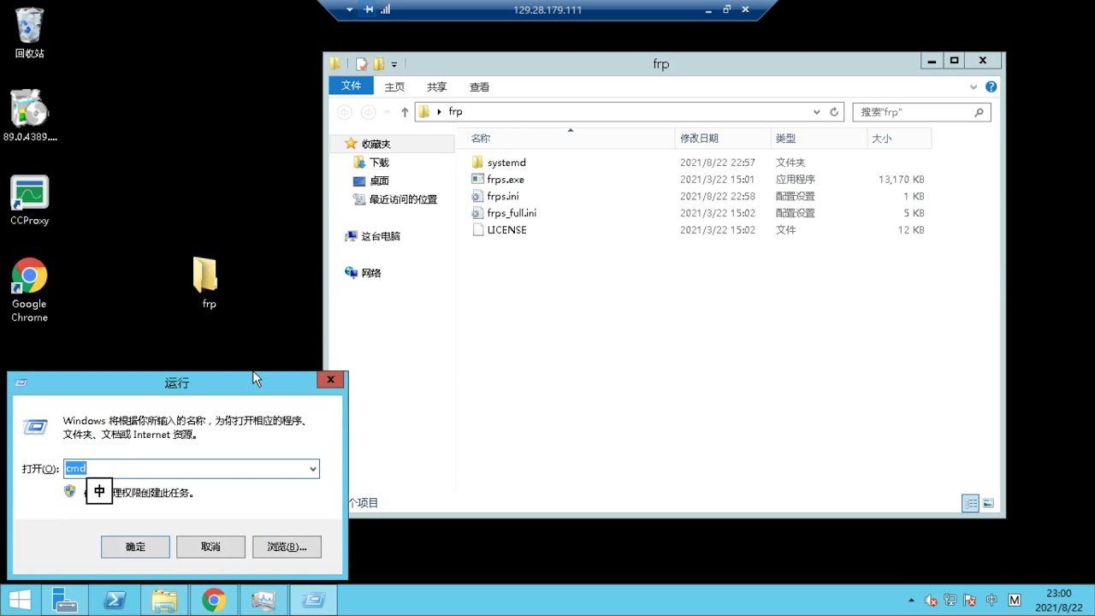
Task: Open Chrome from the taskbar
Action: [x=214, y=600]
